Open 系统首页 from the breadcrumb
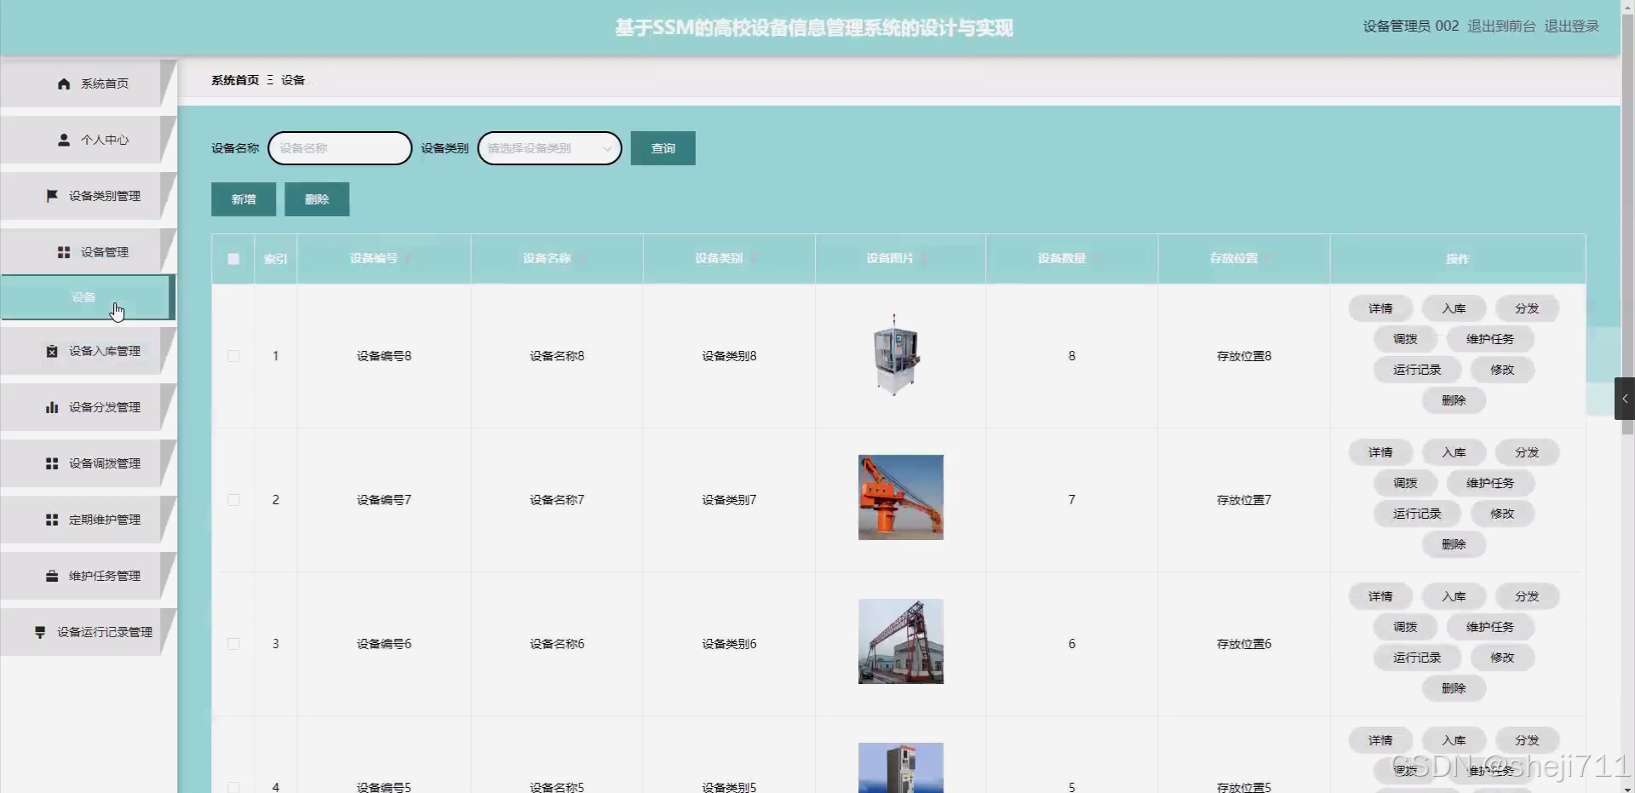1635x793 pixels. tap(235, 79)
